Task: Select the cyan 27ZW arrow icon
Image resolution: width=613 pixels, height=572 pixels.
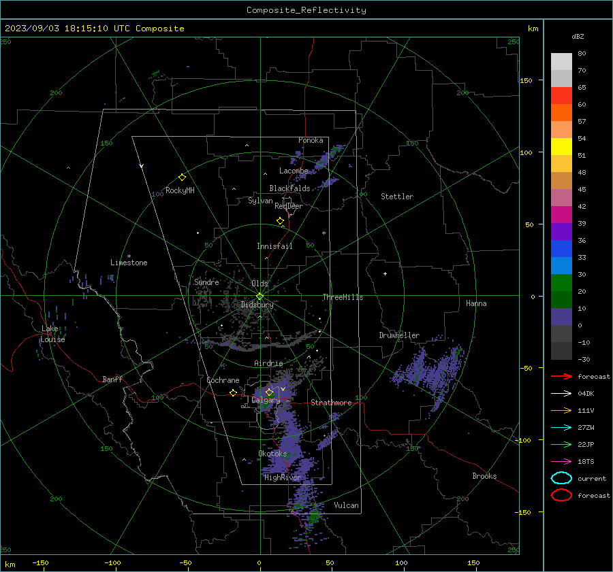Action: (x=561, y=428)
